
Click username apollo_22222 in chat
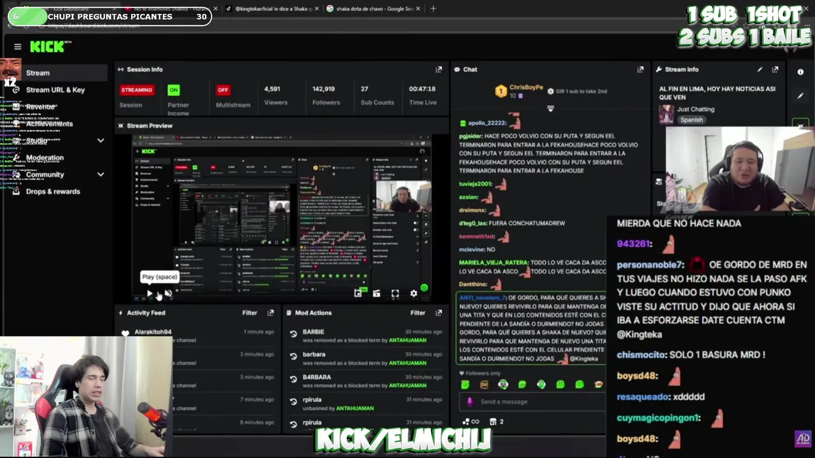[x=487, y=123]
